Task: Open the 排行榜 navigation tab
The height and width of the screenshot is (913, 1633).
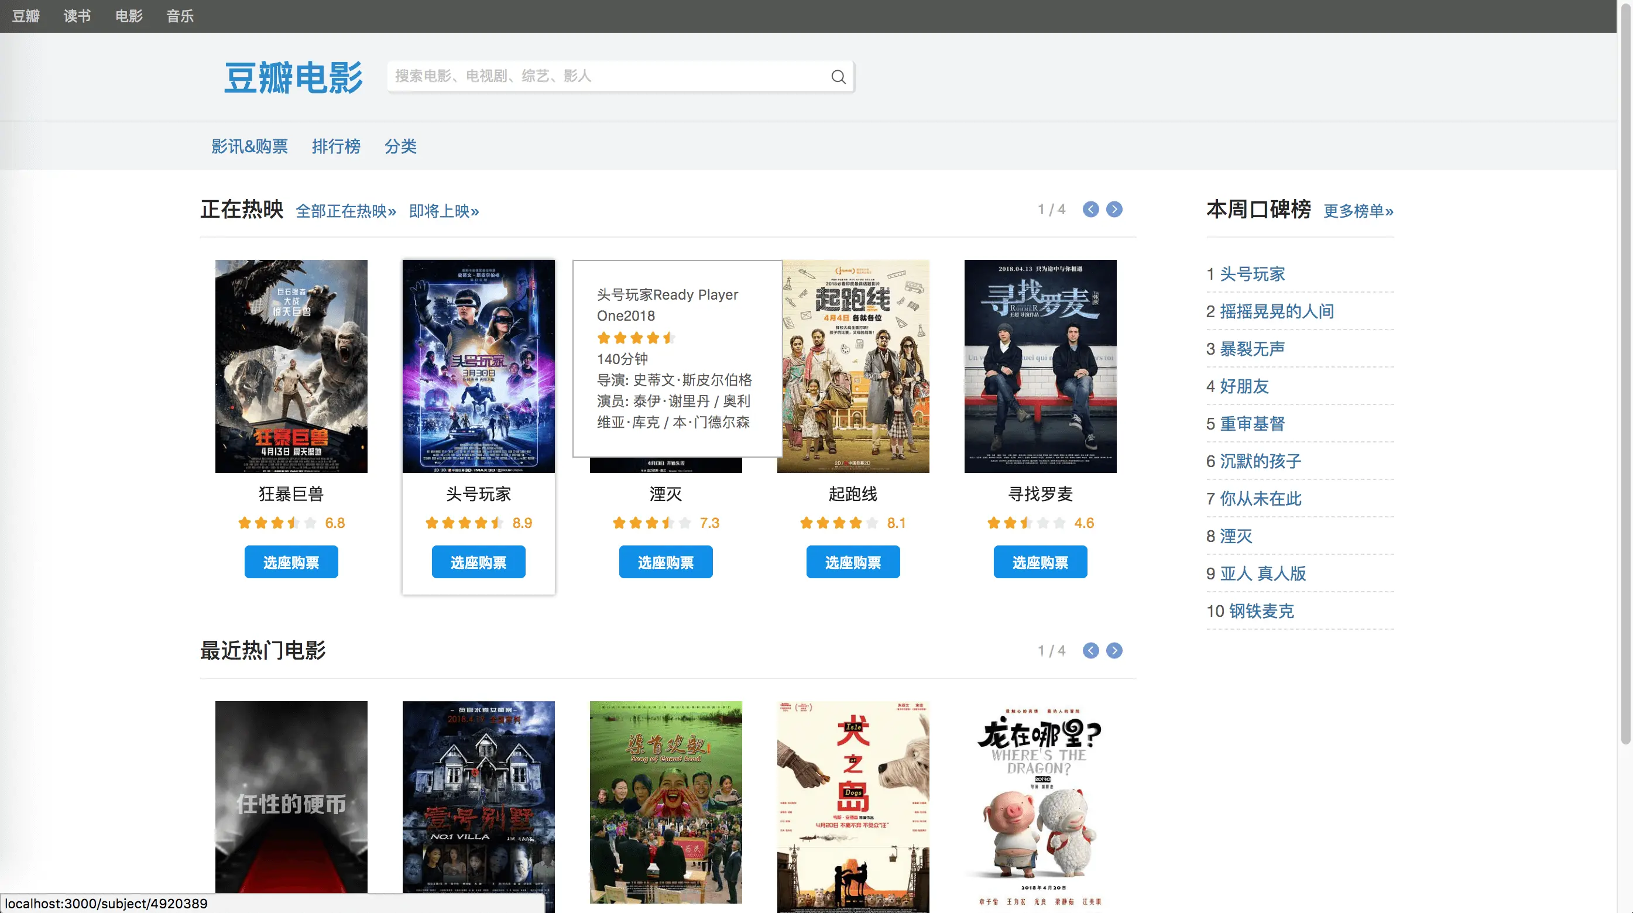Action: 336,146
